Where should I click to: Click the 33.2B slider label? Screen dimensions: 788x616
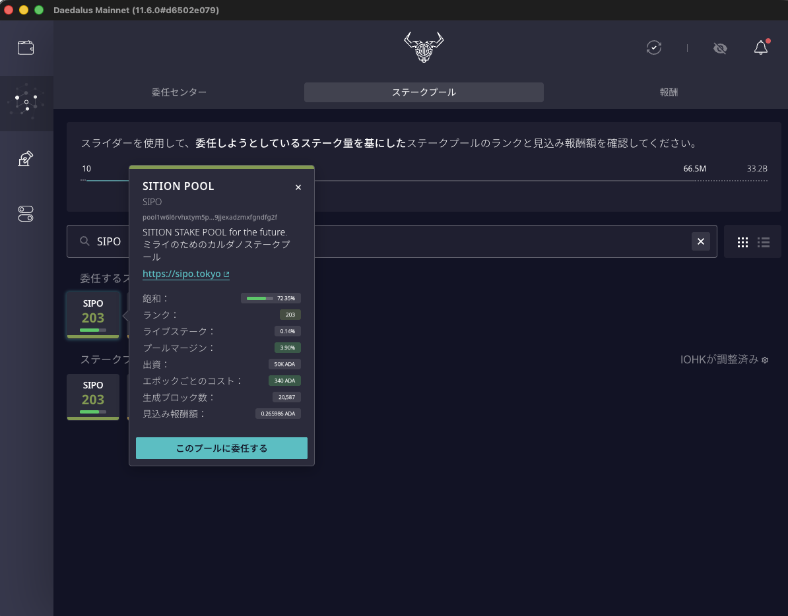click(757, 169)
